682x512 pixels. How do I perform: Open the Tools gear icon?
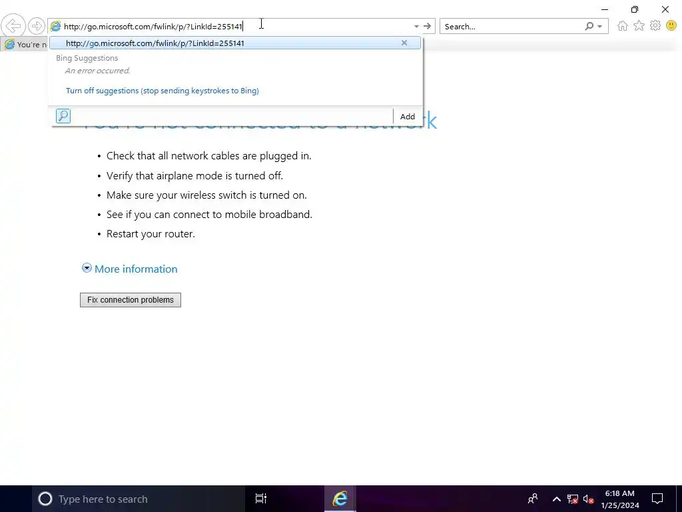[655, 26]
